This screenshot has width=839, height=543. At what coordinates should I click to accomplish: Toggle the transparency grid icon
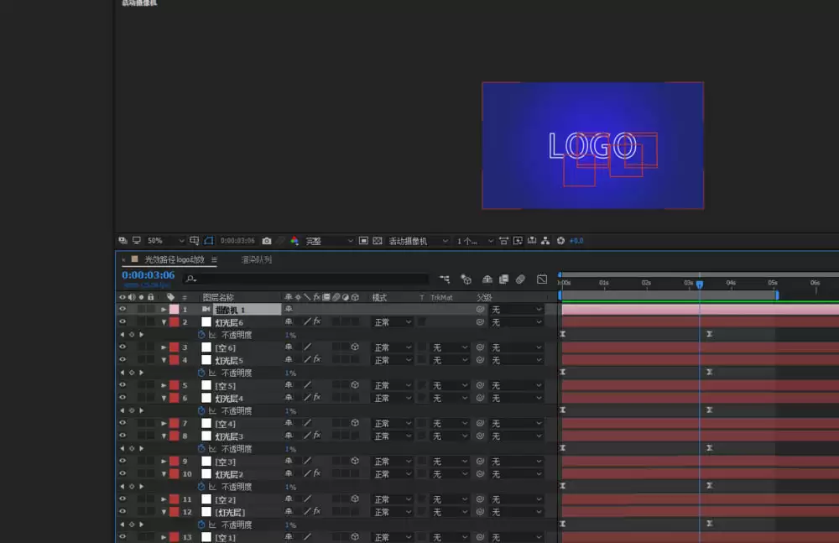tap(378, 241)
